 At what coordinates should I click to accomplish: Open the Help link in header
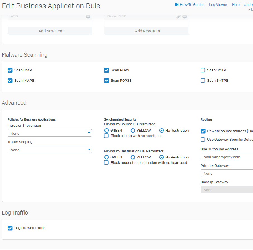236,5
